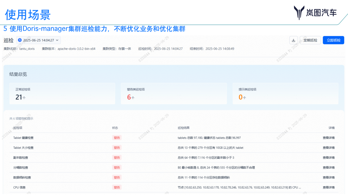This screenshot has height=196, width=348.
Task: Select the 提示类巡检项 summary card showing 0
Action: 285,93
